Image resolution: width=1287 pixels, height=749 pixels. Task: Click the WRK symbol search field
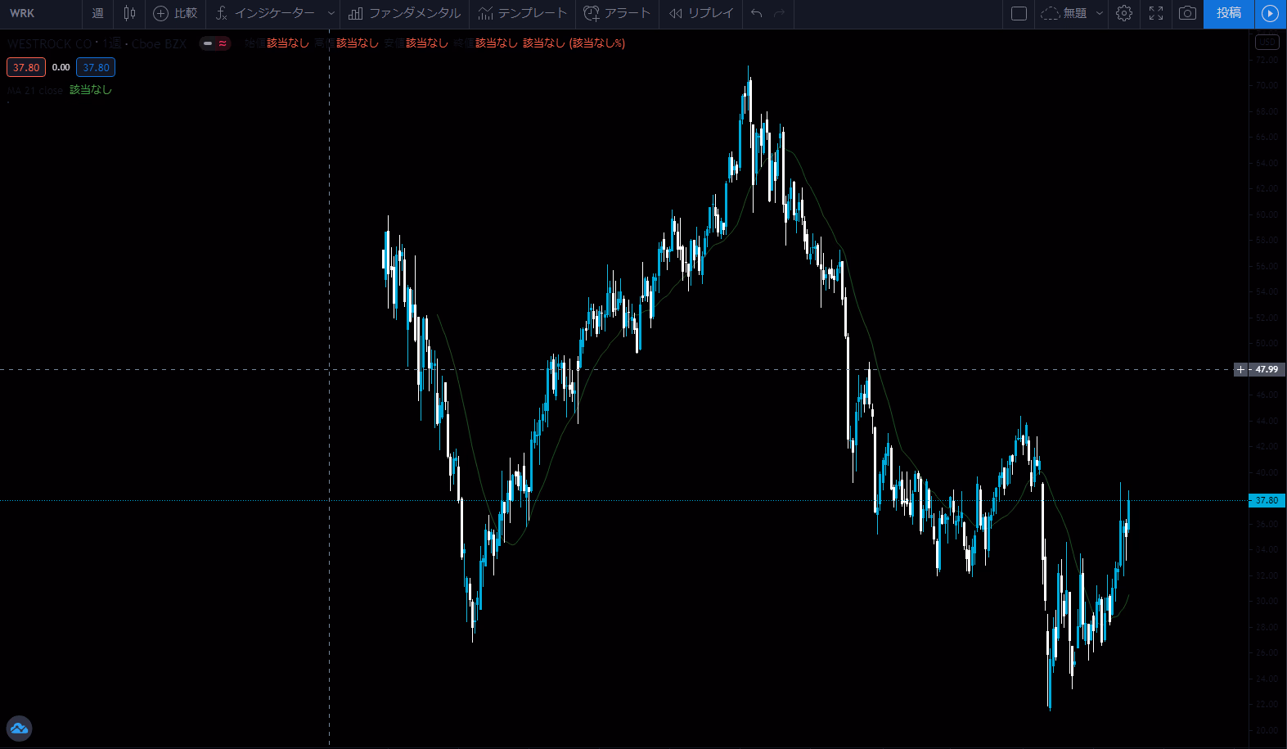39,13
